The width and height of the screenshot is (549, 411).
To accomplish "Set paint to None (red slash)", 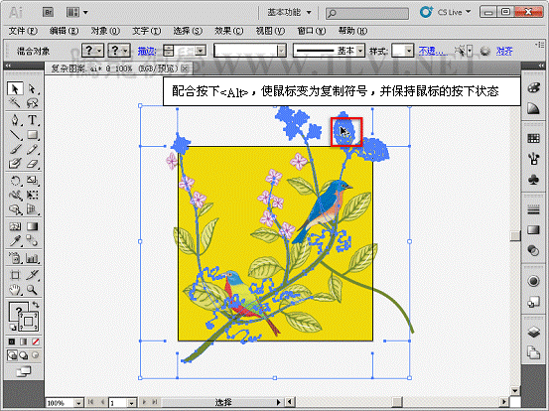I will point(36,342).
